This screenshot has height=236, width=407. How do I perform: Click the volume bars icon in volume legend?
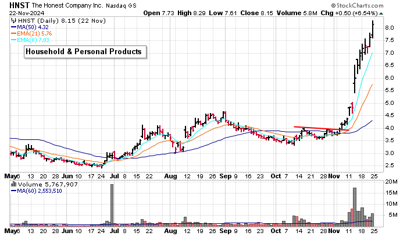pyautogui.click(x=13, y=185)
